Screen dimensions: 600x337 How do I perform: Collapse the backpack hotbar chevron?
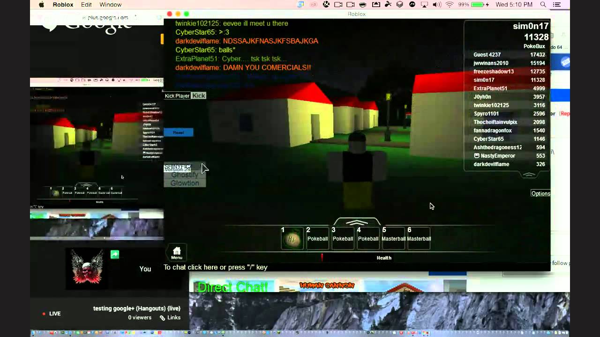pyautogui.click(x=357, y=222)
